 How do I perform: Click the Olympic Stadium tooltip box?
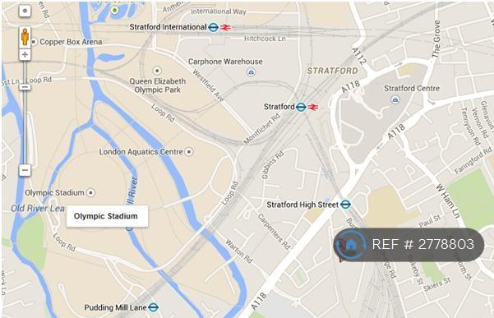107,216
